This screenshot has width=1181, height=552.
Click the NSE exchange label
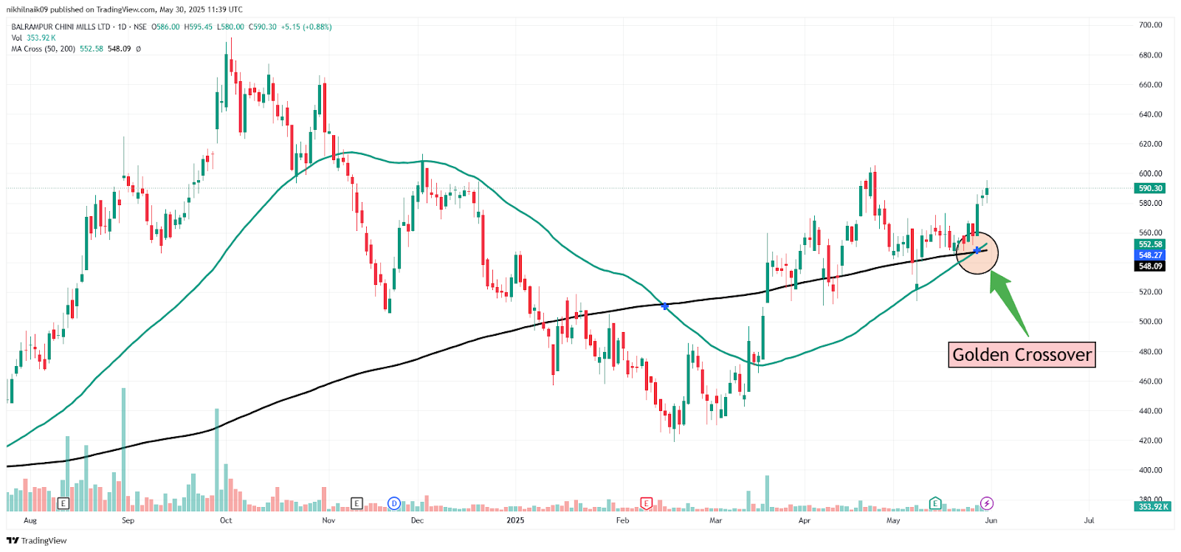[x=140, y=27]
